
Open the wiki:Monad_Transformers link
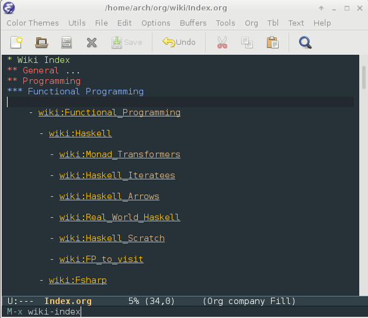point(120,154)
